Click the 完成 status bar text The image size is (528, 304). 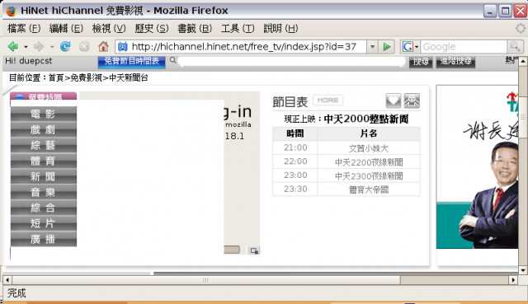tap(16, 293)
